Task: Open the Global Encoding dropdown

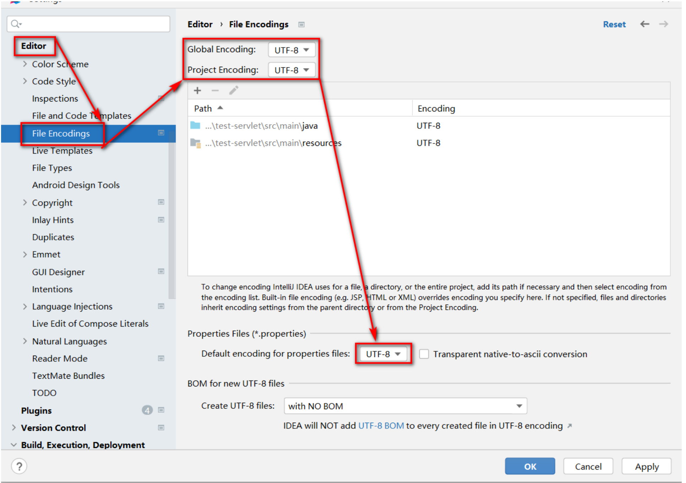Action: tap(292, 50)
